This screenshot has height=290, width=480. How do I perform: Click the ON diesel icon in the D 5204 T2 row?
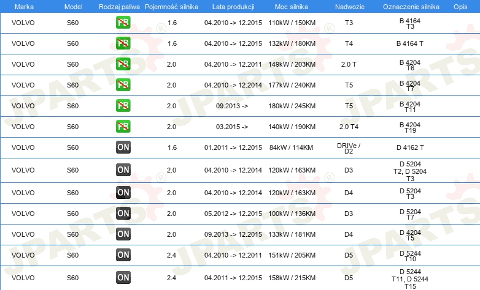(x=123, y=170)
